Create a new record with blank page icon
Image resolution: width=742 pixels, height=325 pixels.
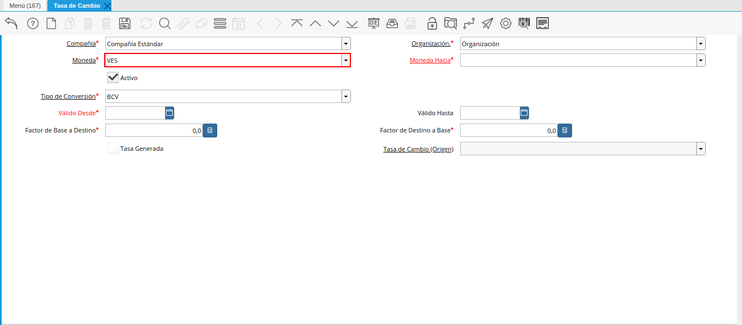(x=51, y=23)
